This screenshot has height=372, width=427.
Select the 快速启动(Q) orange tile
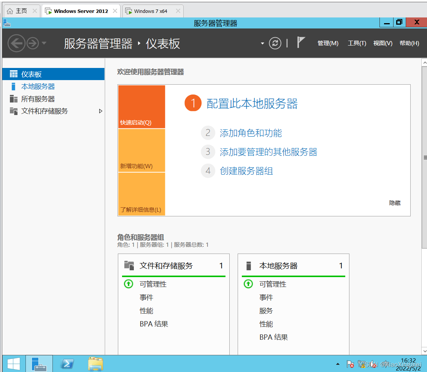click(x=141, y=107)
